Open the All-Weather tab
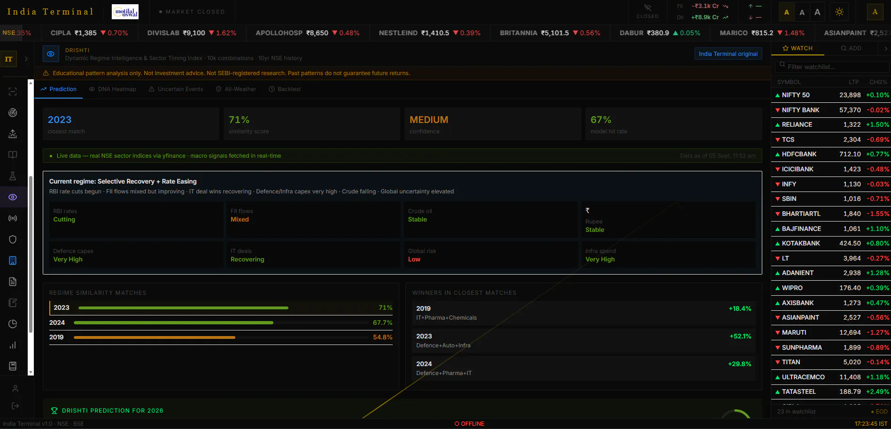The height and width of the screenshot is (429, 891). (236, 89)
